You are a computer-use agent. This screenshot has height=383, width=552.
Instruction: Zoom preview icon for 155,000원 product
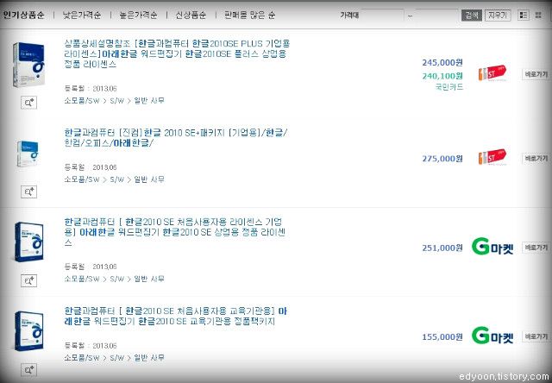pyautogui.click(x=28, y=370)
